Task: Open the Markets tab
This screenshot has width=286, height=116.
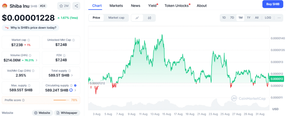Action: [116, 6]
